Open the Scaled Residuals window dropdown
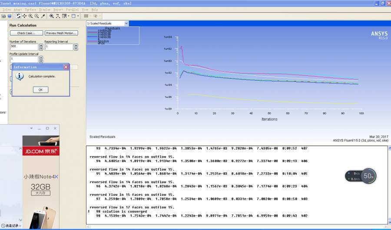 [126, 23]
